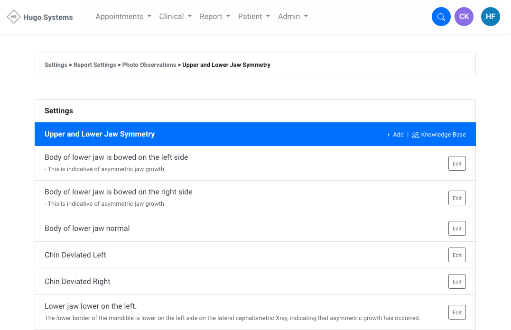Click the CK user avatar

pos(464,17)
